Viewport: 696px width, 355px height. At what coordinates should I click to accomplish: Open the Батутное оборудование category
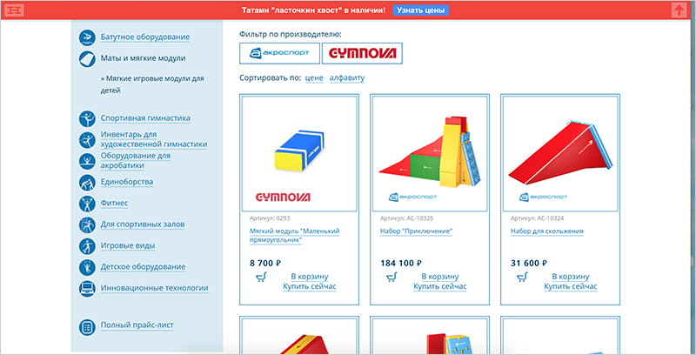click(x=145, y=37)
